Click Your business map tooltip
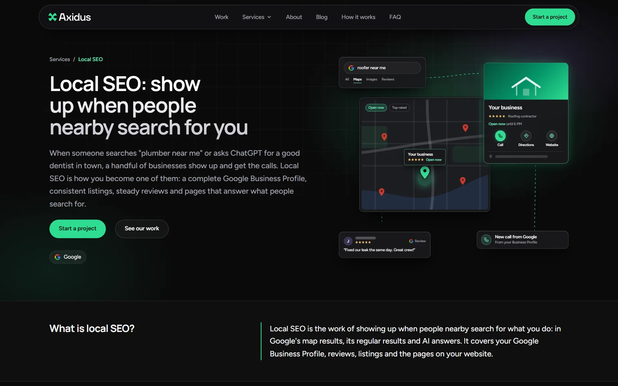Viewport: 618px width, 386px height. (x=425, y=157)
